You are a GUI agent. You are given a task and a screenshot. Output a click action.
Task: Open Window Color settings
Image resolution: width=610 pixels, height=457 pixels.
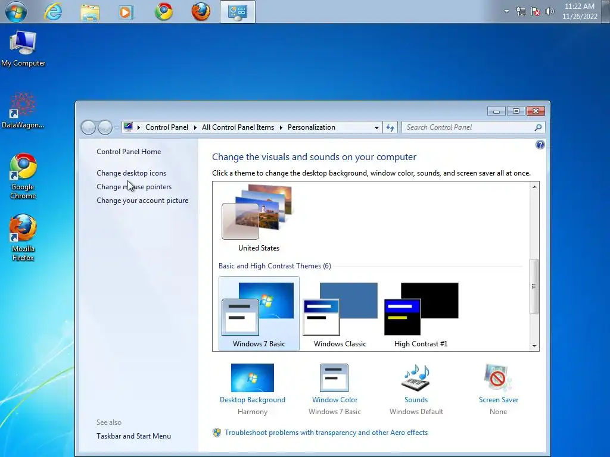[335, 389]
